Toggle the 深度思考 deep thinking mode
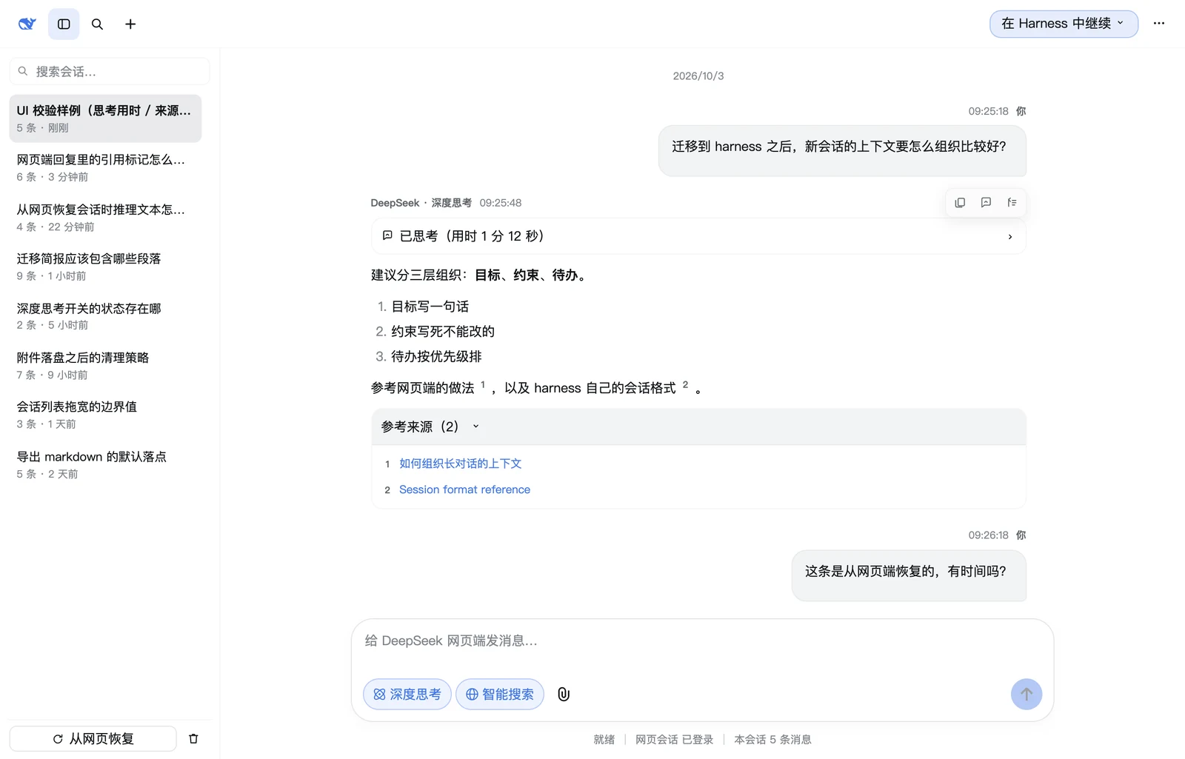This screenshot has height=759, width=1185. click(x=407, y=695)
